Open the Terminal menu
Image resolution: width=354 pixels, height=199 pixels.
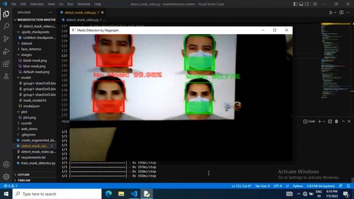84,4
